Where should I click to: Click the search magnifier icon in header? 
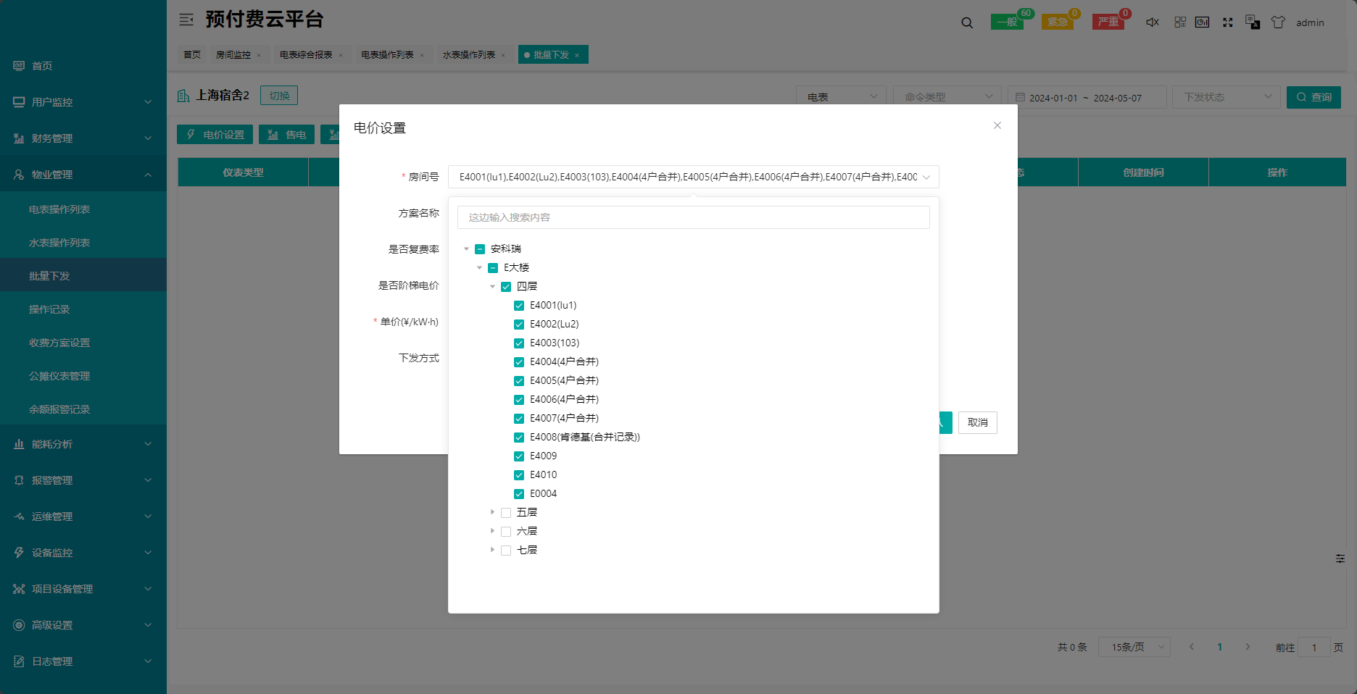[967, 22]
